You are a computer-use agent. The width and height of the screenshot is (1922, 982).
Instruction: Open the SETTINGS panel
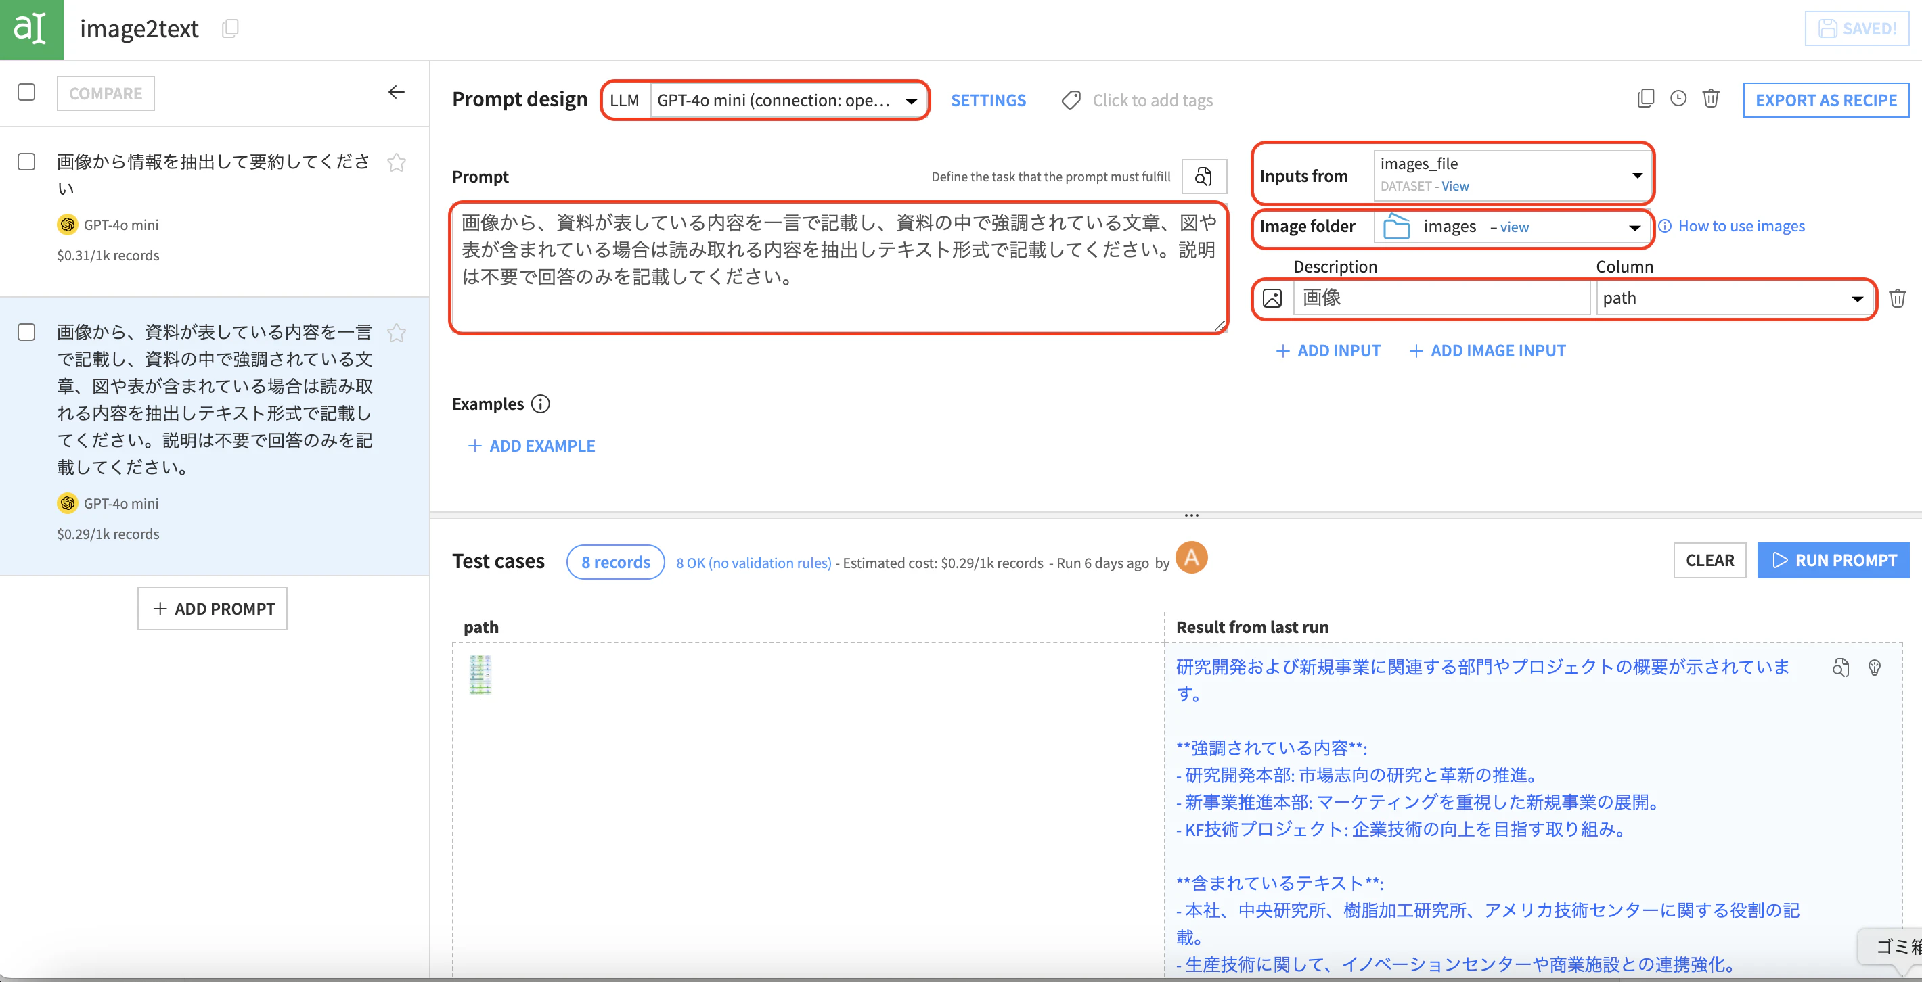[988, 100]
